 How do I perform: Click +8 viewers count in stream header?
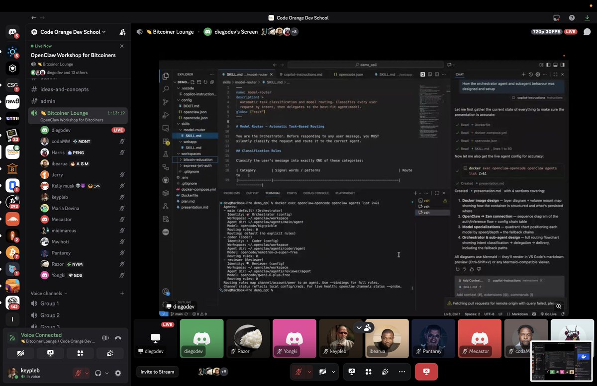coord(294,32)
